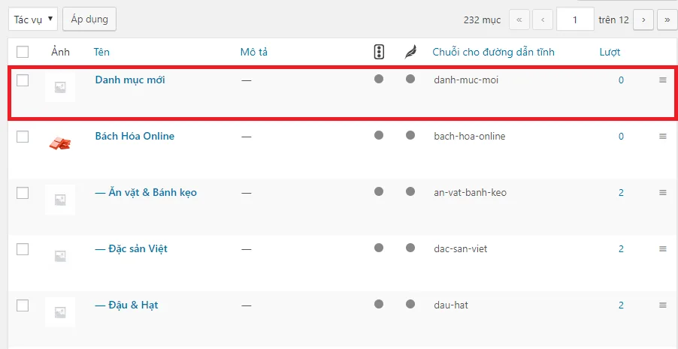The height and width of the screenshot is (349, 678).
Task: Open the Bách Hóa Online category thumbnail
Action: (60, 143)
